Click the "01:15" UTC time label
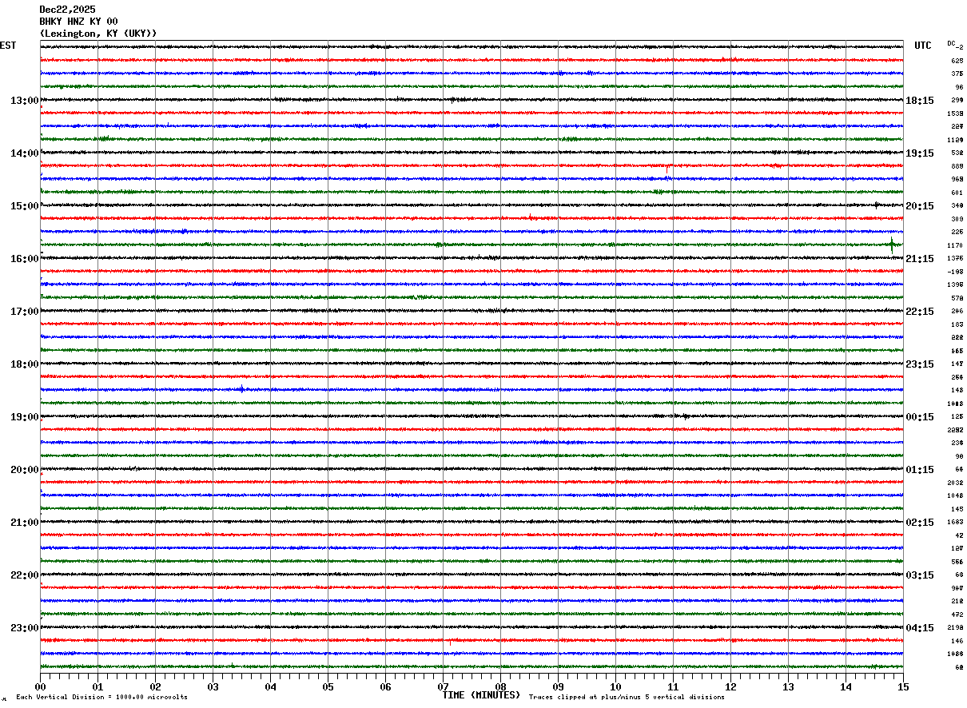This screenshot has width=967, height=708. (920, 470)
